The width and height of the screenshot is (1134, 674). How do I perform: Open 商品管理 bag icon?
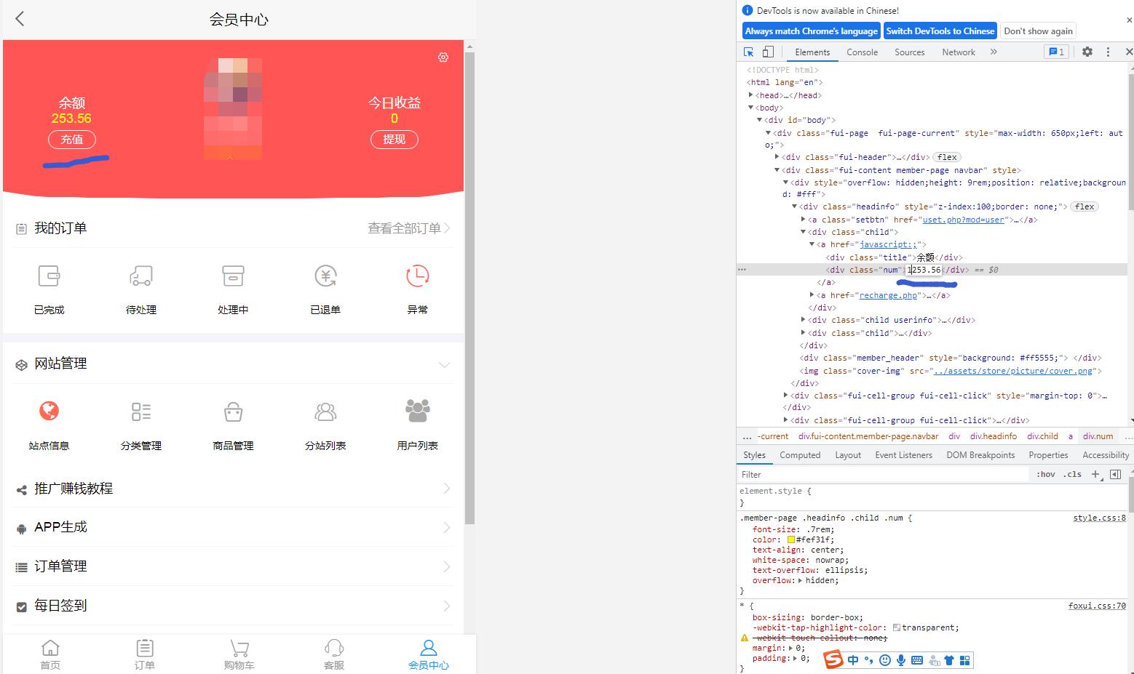tap(233, 412)
